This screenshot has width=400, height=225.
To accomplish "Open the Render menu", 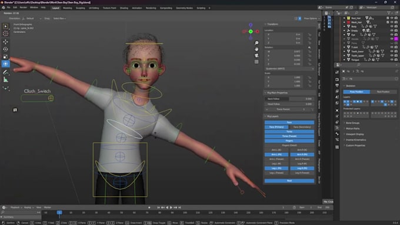I will [x=23, y=8].
